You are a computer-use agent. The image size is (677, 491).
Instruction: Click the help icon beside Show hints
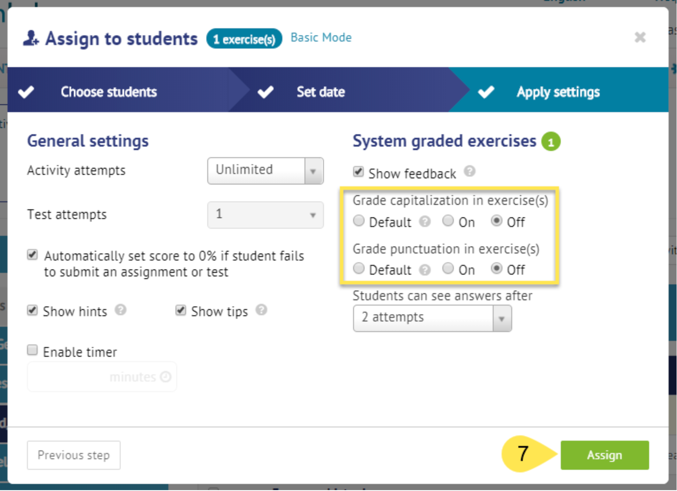pyautogui.click(x=121, y=310)
